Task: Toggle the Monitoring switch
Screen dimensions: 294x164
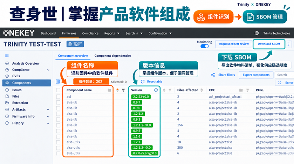Action: click(x=204, y=46)
